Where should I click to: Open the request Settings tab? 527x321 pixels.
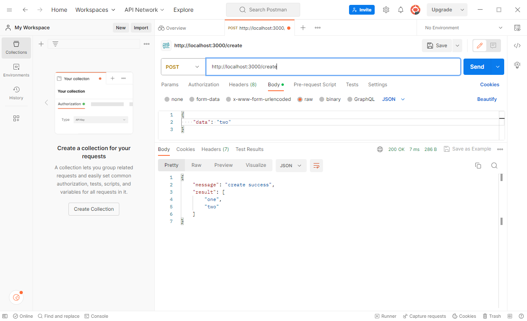[378, 85]
